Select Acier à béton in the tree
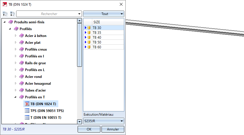The width and height of the screenshot is (244, 135). 36,36
